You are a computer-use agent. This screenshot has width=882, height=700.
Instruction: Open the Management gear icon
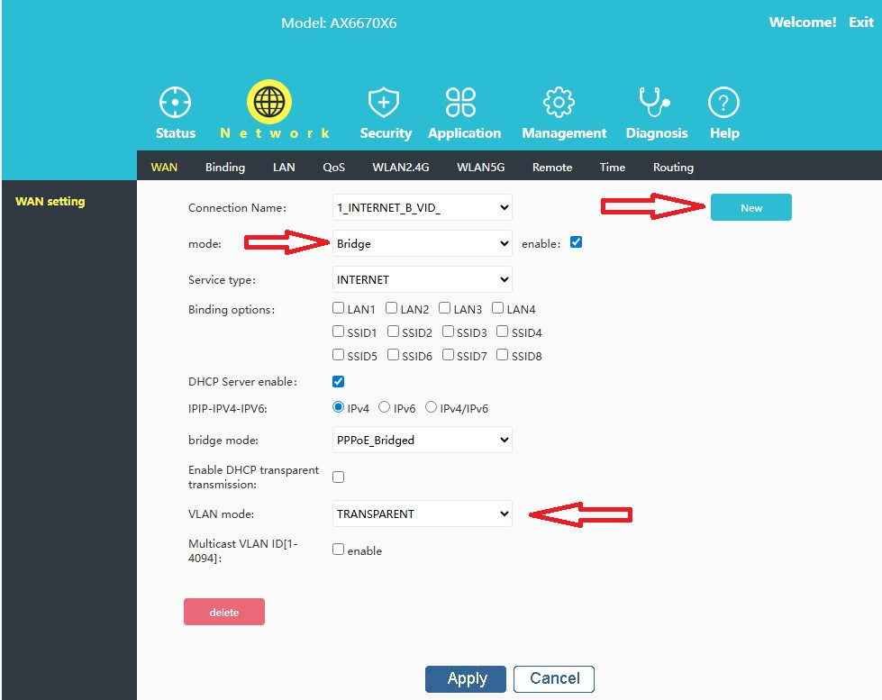(x=559, y=103)
